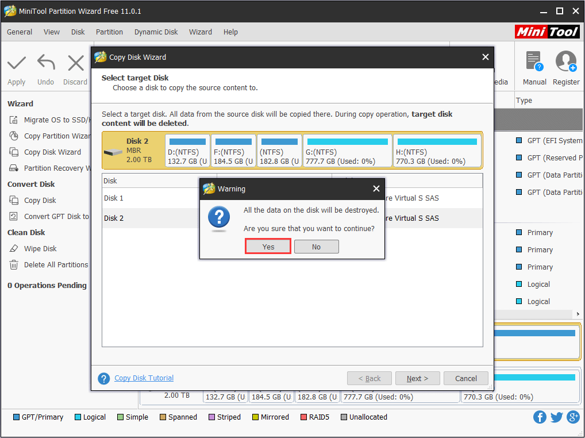The height and width of the screenshot is (438, 585).
Task: Open the Manual help document icon
Action: click(x=534, y=61)
